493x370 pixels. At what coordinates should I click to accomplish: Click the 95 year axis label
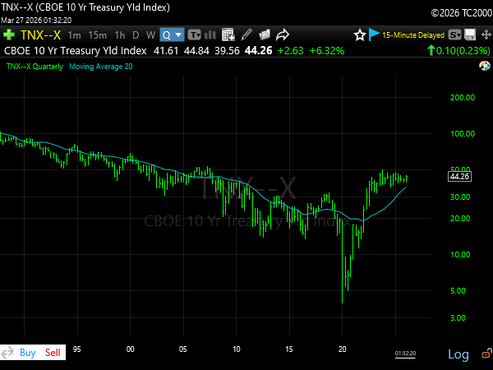pyautogui.click(x=76, y=349)
